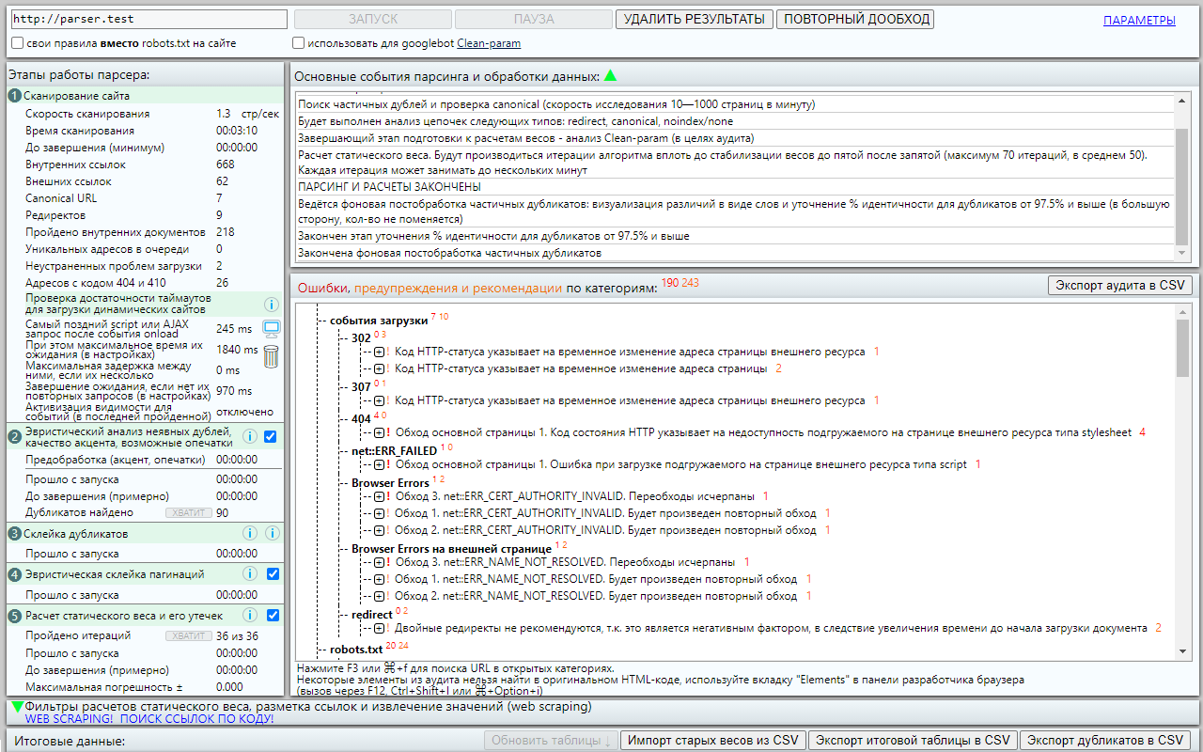Open info icon for Расчет статического веса

pos(250,615)
